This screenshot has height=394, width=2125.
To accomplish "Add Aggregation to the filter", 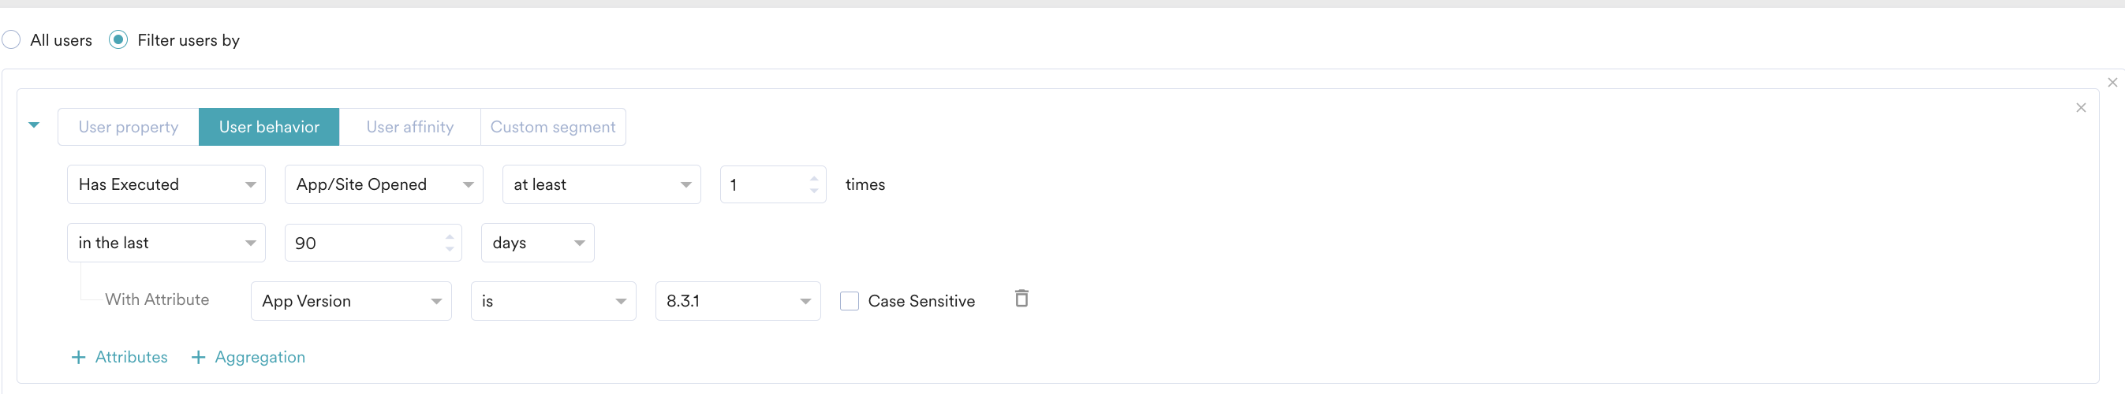I will pos(248,357).
